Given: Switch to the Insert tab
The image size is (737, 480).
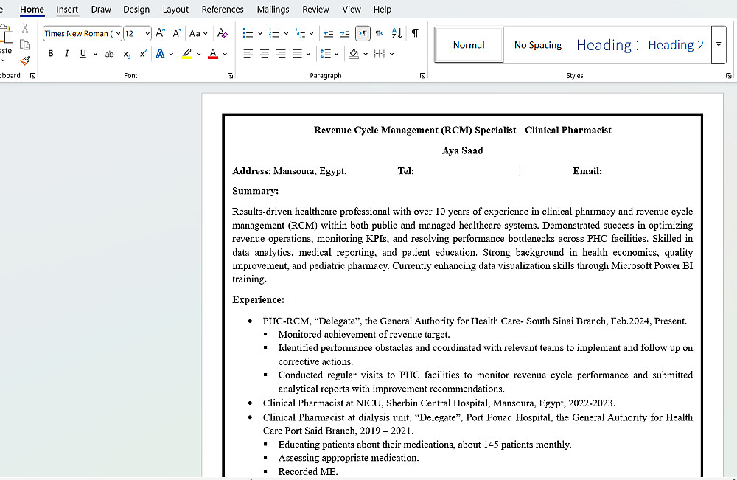Looking at the screenshot, I should [67, 9].
